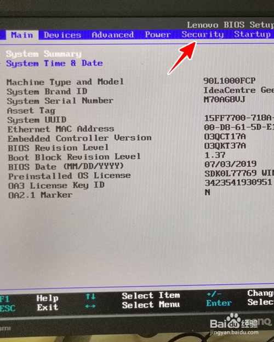Click the Boot Block Revision Level label
The height and width of the screenshot is (342, 274).
(x=75, y=157)
